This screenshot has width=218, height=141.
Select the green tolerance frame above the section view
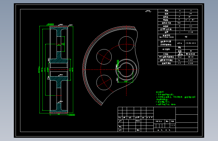(51, 24)
